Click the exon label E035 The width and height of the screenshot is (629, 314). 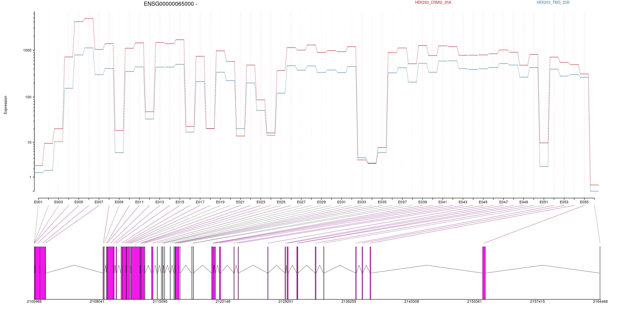pos(382,202)
